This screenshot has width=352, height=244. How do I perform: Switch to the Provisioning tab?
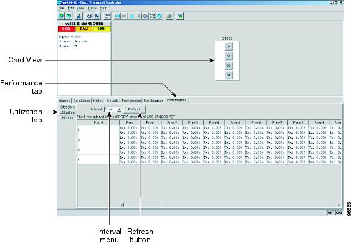pyautogui.click(x=131, y=100)
